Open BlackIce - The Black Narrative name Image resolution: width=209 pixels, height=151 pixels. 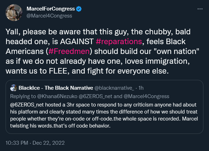[x=56, y=88]
